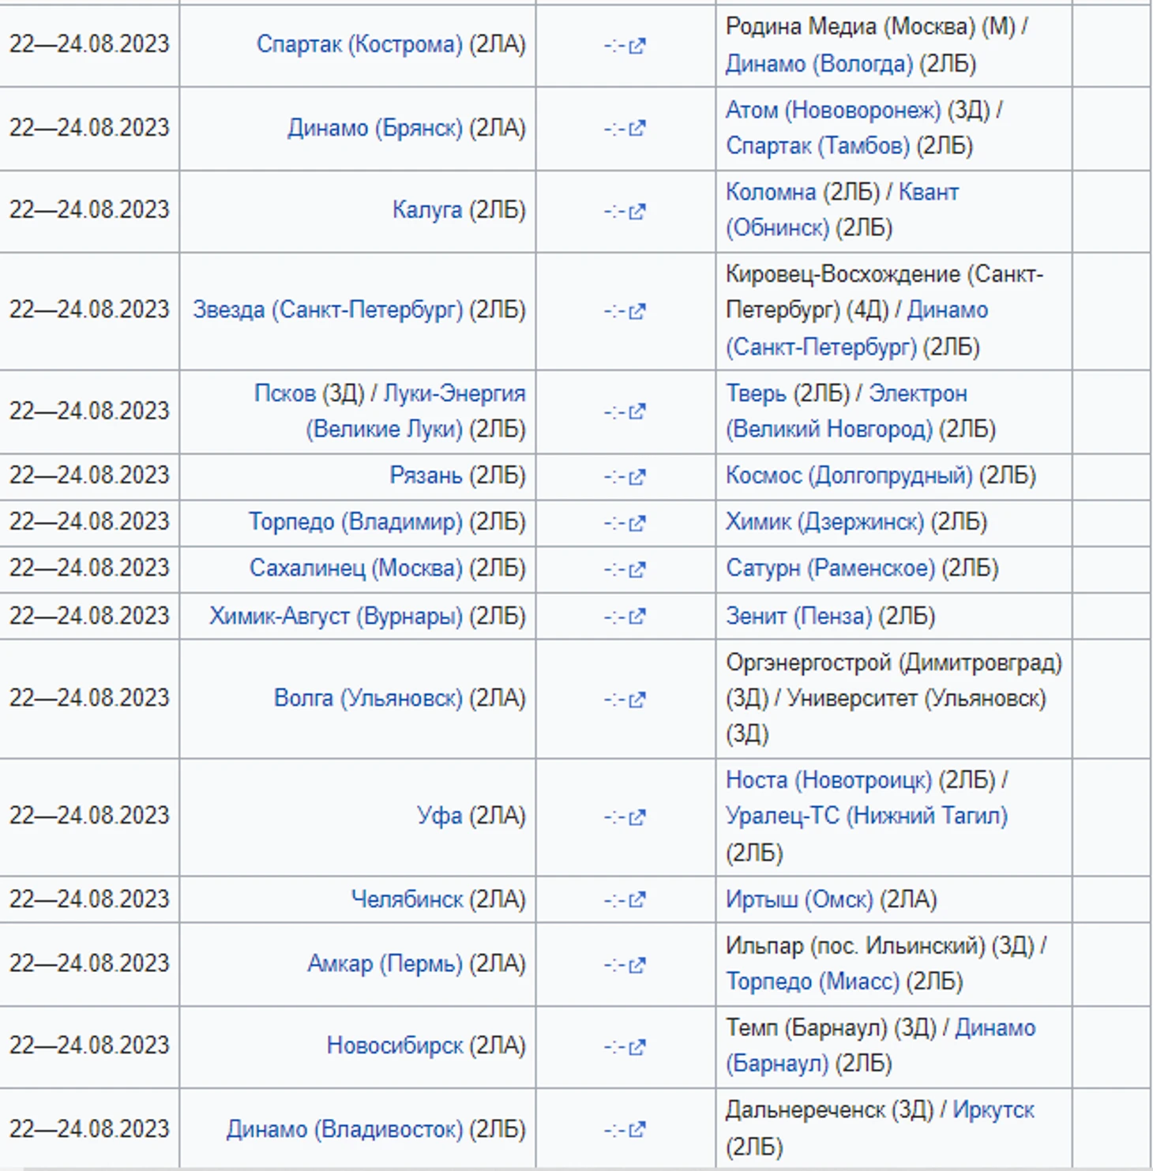Open the Космос (Долгопрудный) article link
Image resolution: width=1153 pixels, height=1171 pixels.
(848, 475)
